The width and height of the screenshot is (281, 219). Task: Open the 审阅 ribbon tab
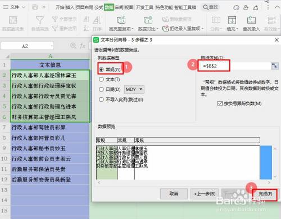[119, 7]
